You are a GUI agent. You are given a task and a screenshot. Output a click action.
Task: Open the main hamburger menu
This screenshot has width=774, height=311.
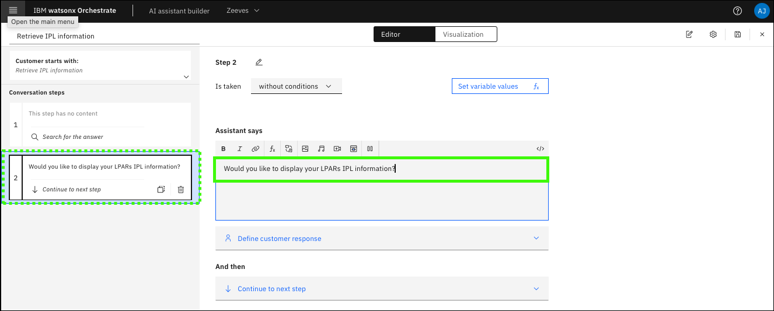[13, 11]
